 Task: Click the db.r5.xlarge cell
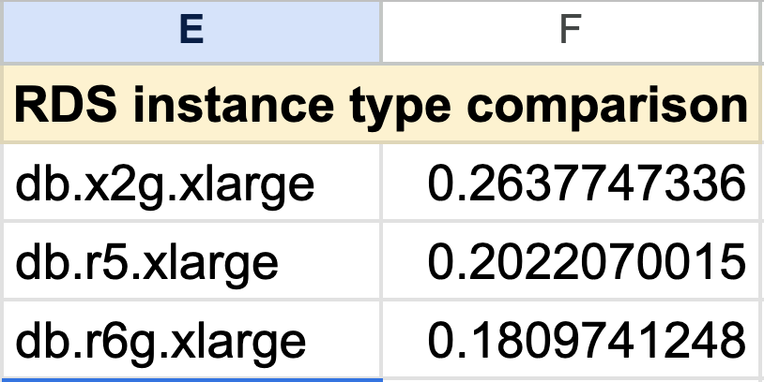(x=191, y=261)
